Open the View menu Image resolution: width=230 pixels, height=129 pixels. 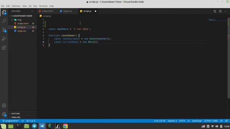(24, 6)
